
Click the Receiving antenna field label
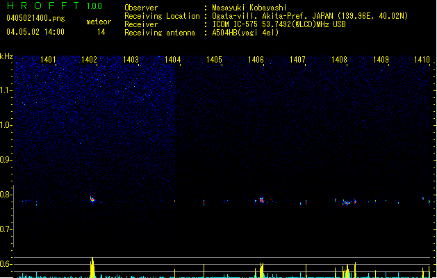160,33
